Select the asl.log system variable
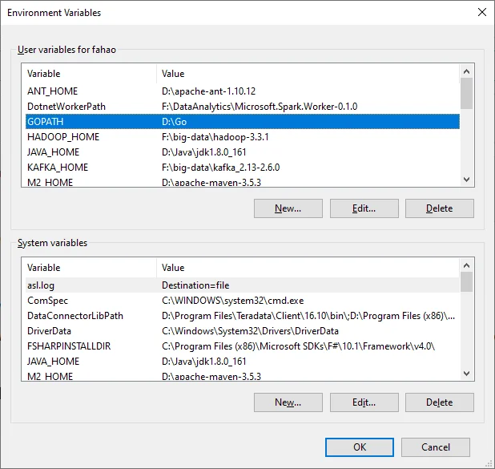The image size is (495, 469). coord(40,285)
